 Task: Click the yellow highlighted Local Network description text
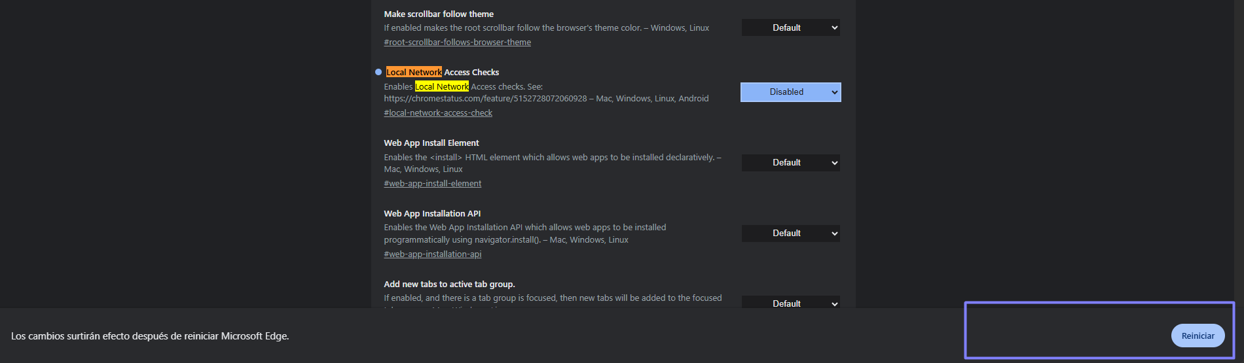click(x=442, y=87)
